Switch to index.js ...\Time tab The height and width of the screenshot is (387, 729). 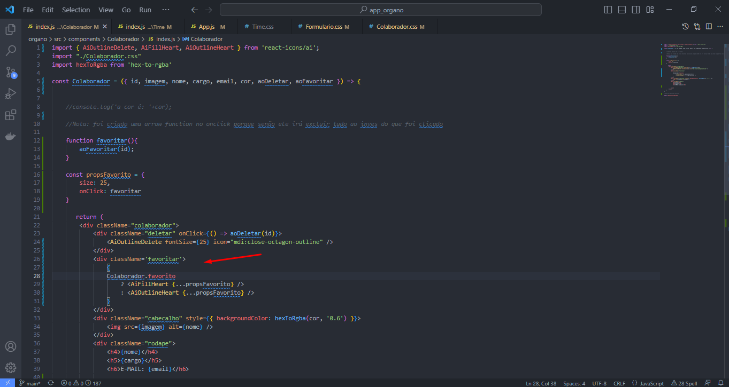[x=147, y=27]
